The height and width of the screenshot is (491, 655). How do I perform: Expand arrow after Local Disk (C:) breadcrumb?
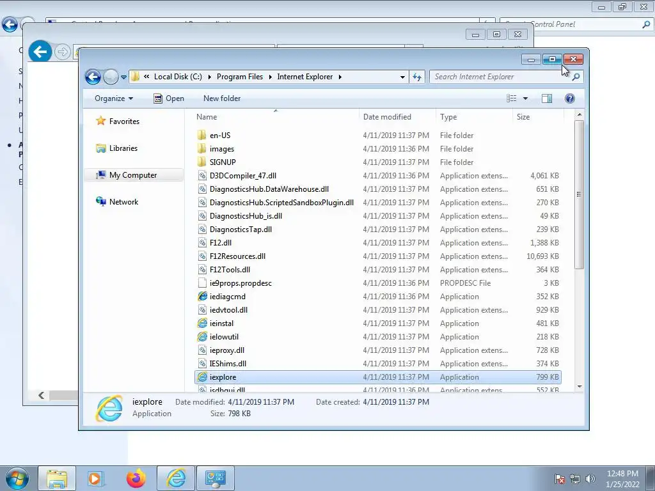click(x=209, y=77)
